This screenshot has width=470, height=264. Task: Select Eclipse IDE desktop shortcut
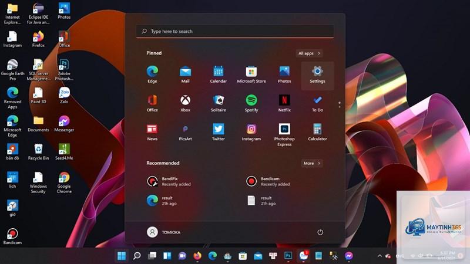point(38,13)
